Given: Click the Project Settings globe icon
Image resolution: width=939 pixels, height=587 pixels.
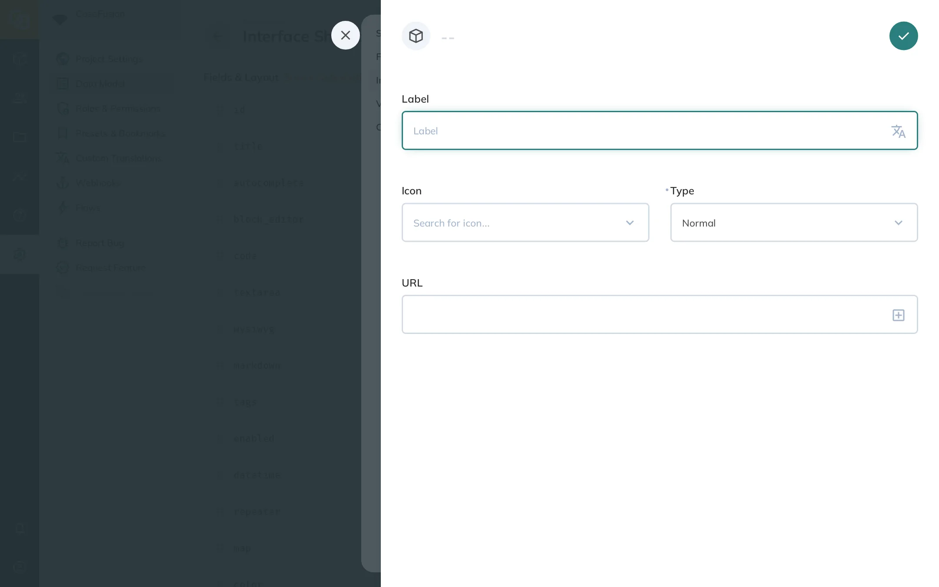Looking at the screenshot, I should pos(63,59).
